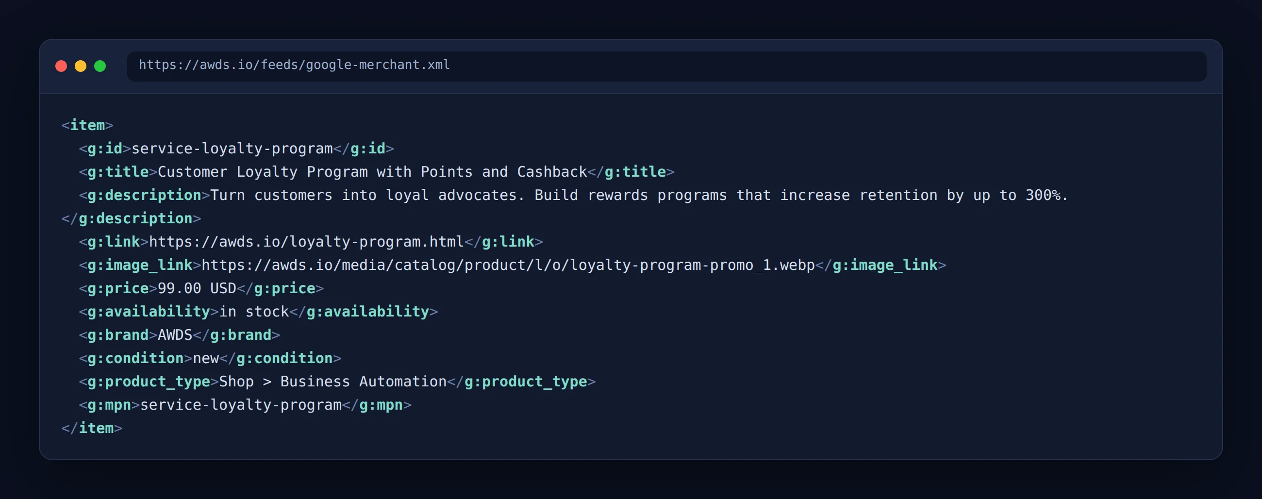Click the title text Customer Loyalty Program with Points and Cashback
Screen dimensions: 1262x499
(372, 172)
